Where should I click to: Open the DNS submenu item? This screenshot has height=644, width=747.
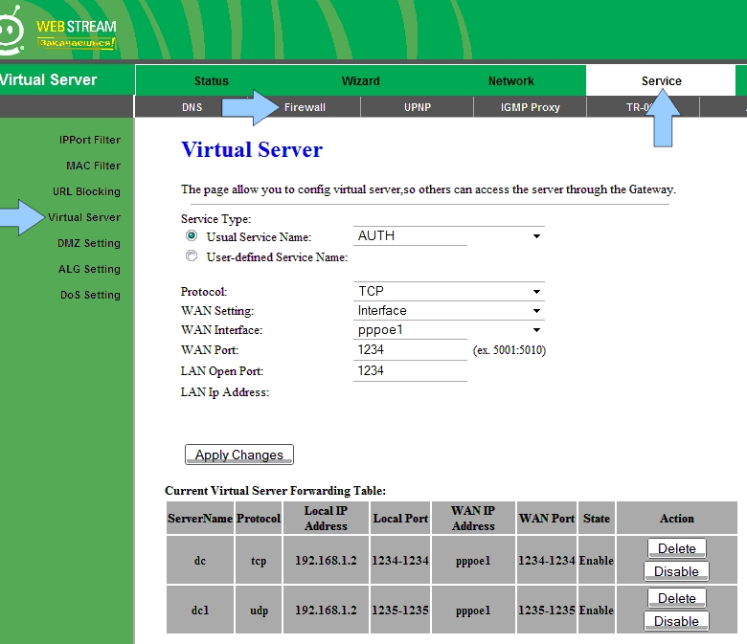tap(192, 107)
